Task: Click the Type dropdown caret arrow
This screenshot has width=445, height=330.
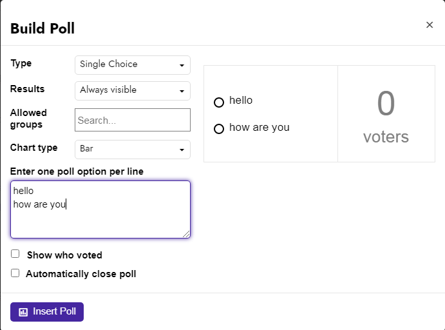Action: [x=182, y=65]
